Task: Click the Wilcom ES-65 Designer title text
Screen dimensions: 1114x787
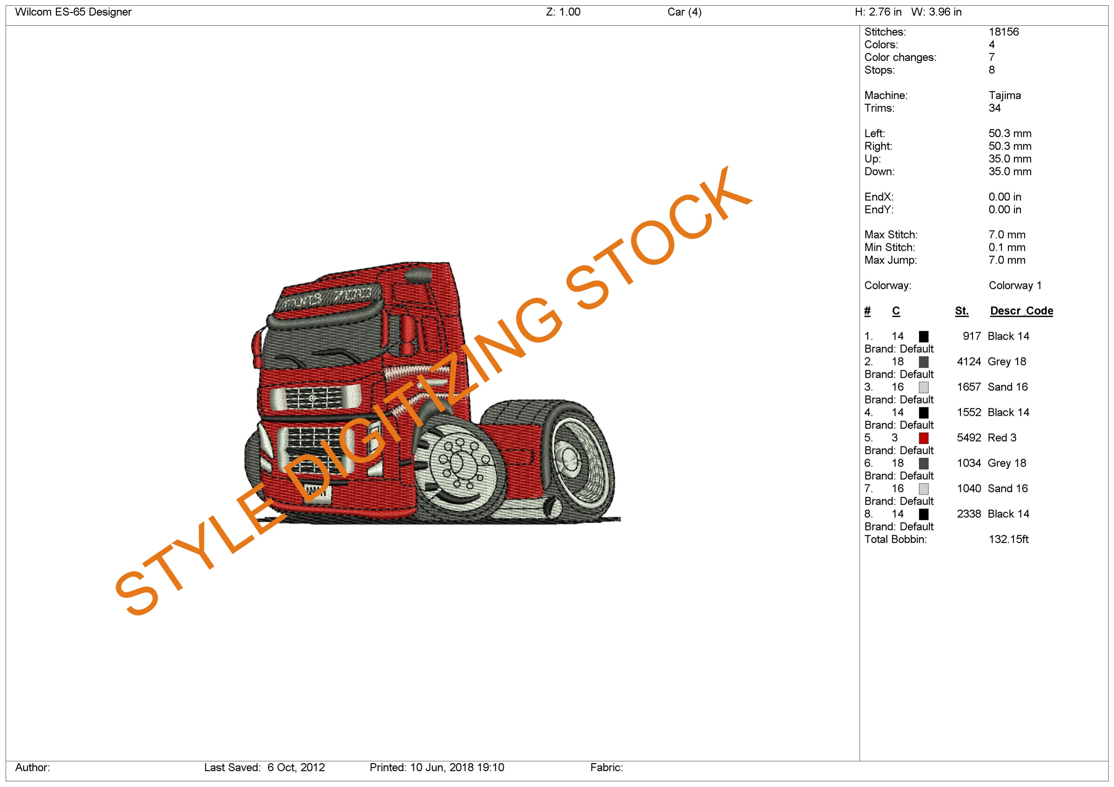Action: [x=73, y=12]
